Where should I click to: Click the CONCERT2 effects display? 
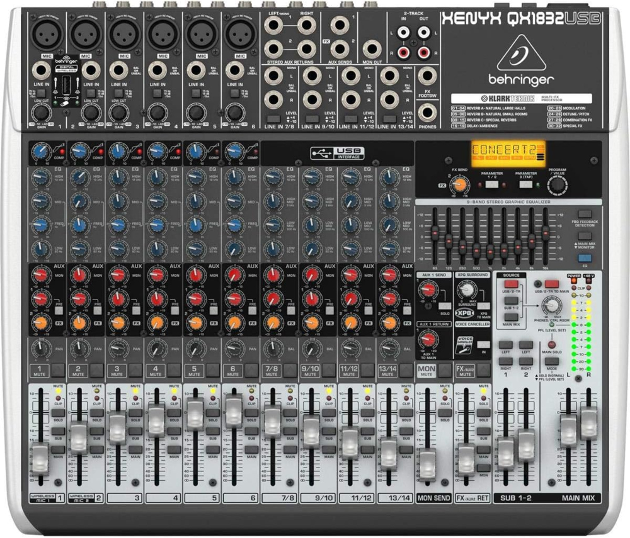coord(508,154)
